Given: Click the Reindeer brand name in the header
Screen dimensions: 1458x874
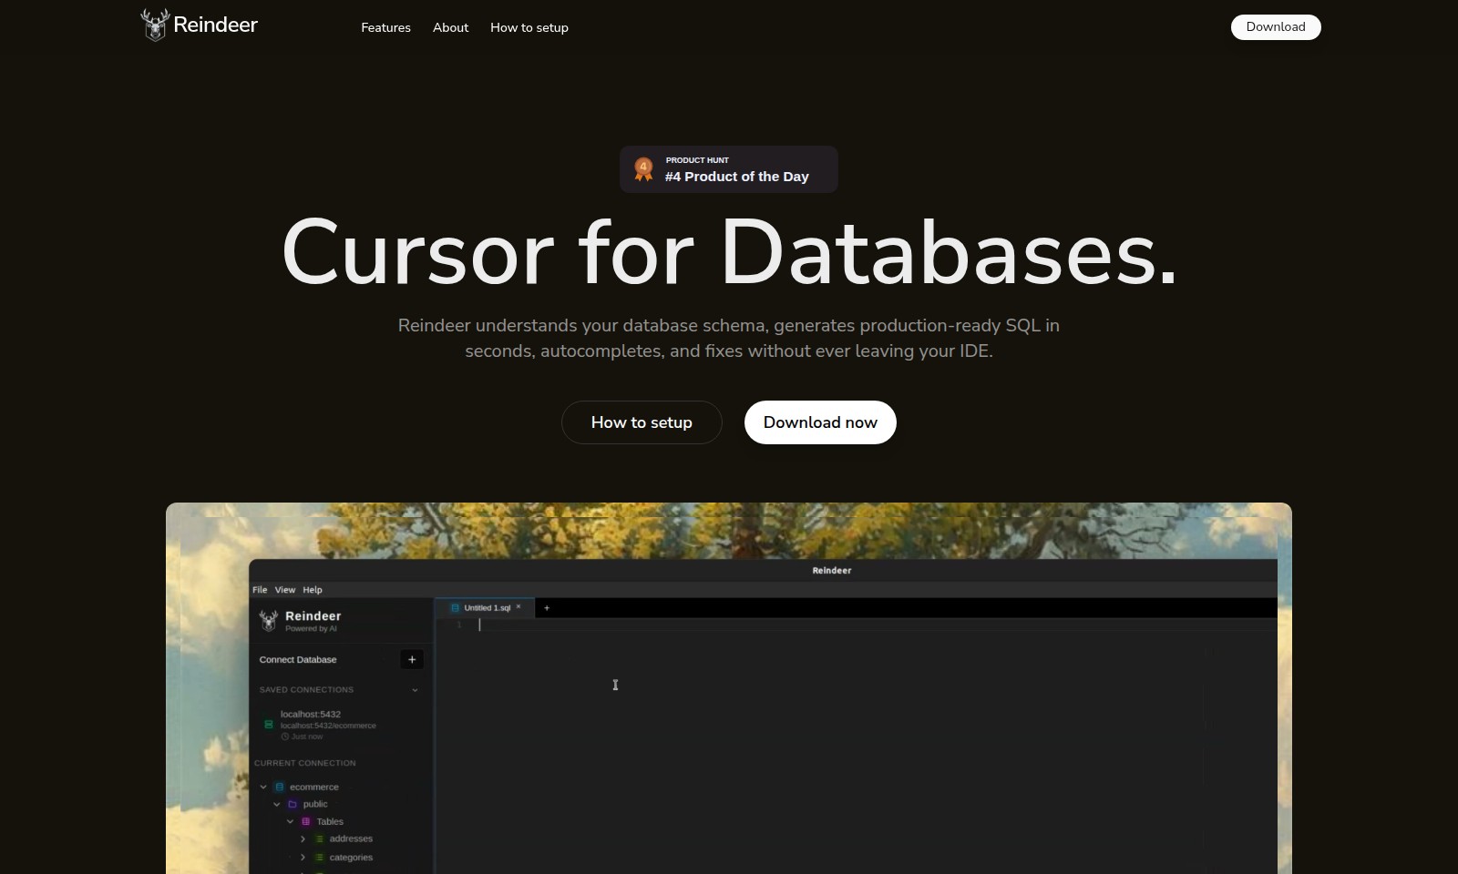Looking at the screenshot, I should pos(215,25).
